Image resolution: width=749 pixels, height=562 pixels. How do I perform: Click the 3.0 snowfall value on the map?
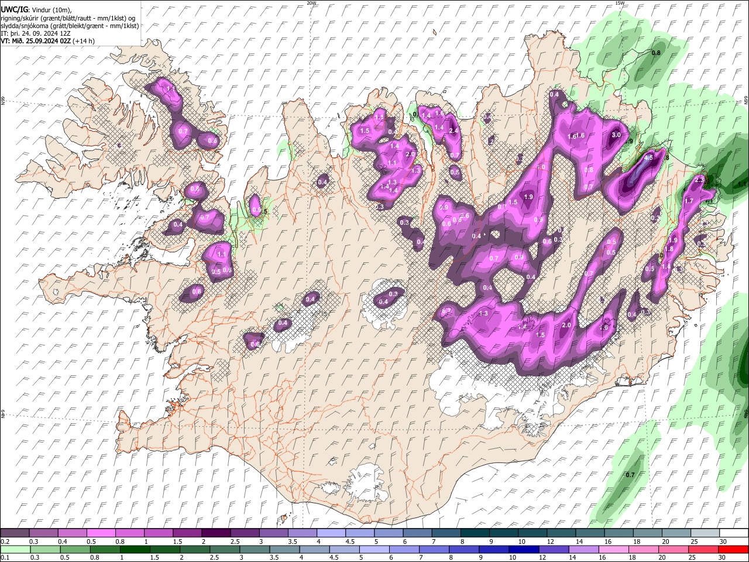(616, 135)
